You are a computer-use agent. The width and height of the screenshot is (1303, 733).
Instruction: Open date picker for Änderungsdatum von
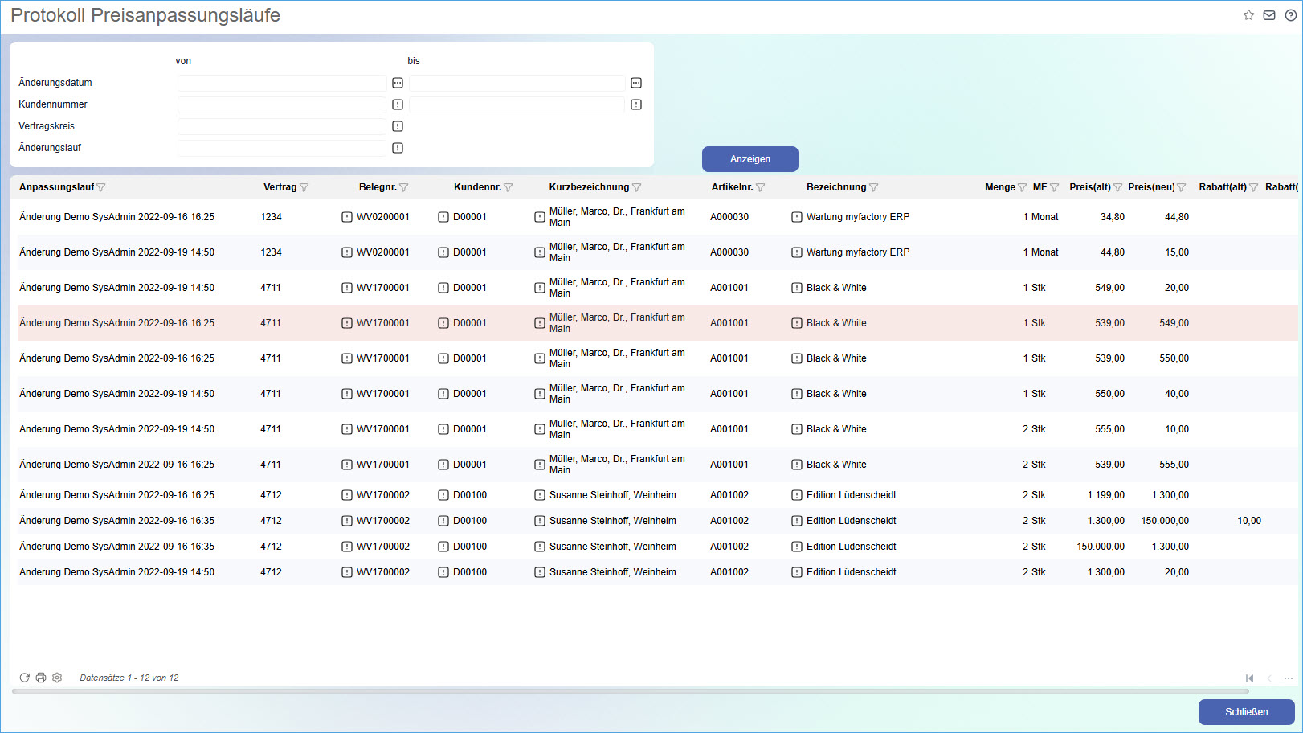click(398, 83)
